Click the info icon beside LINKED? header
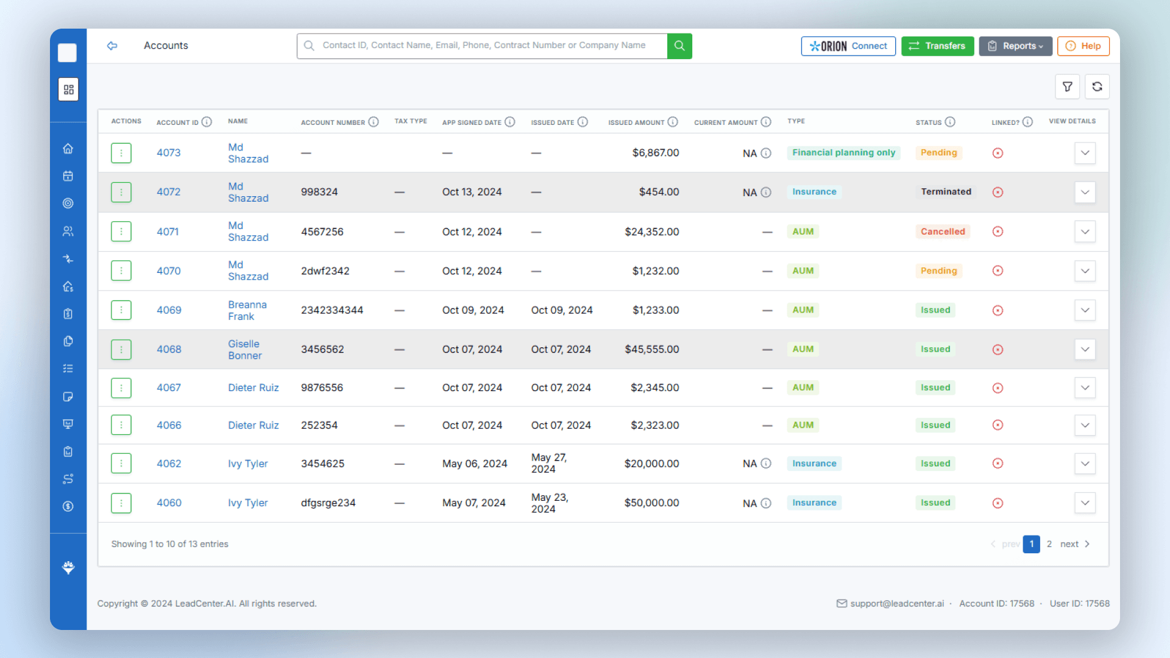The image size is (1170, 658). pos(1028,122)
